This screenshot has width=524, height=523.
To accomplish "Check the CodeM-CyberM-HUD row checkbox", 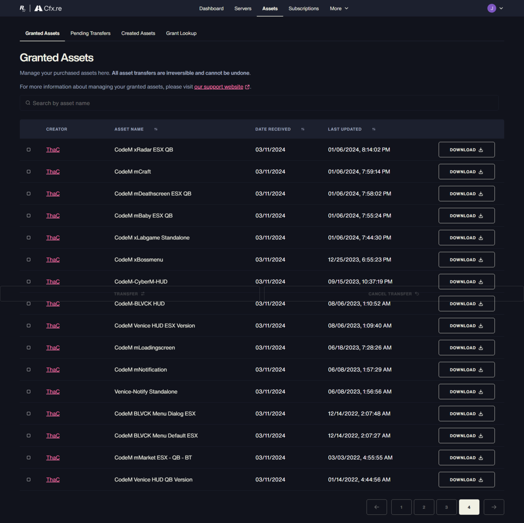I will (29, 282).
